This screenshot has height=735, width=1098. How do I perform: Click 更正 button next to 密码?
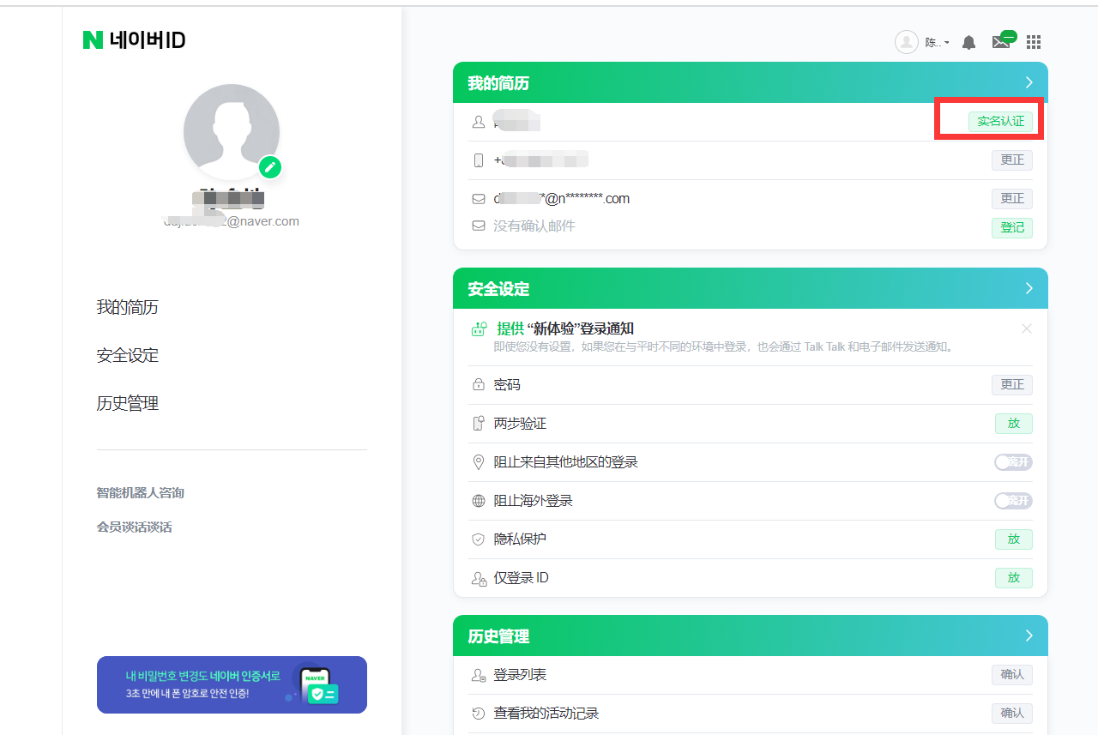click(x=1012, y=385)
